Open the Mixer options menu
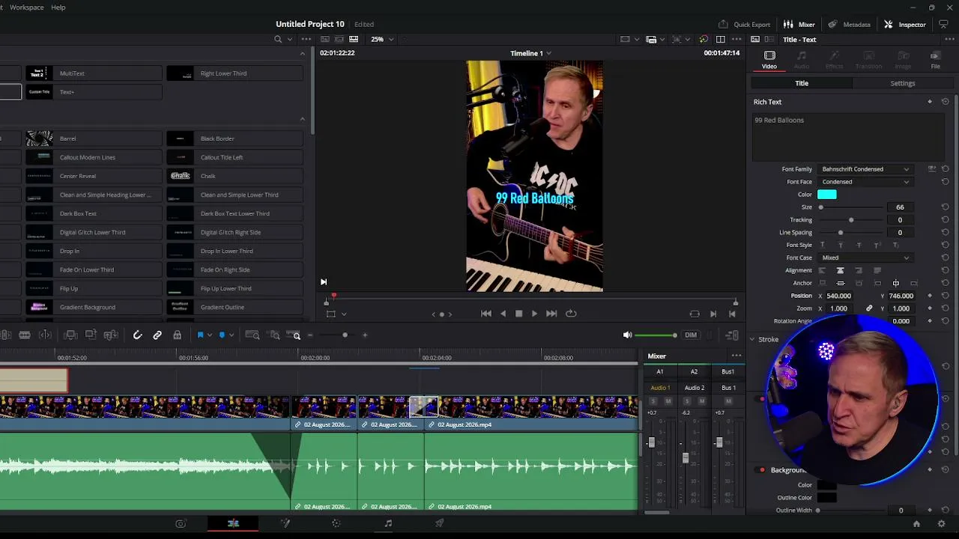The image size is (959, 539). pyautogui.click(x=736, y=356)
